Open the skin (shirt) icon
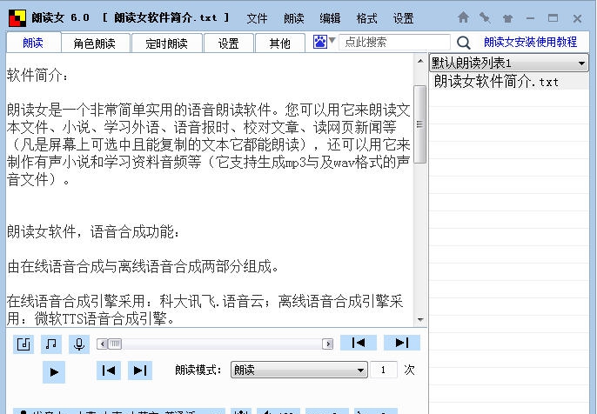 (507, 18)
